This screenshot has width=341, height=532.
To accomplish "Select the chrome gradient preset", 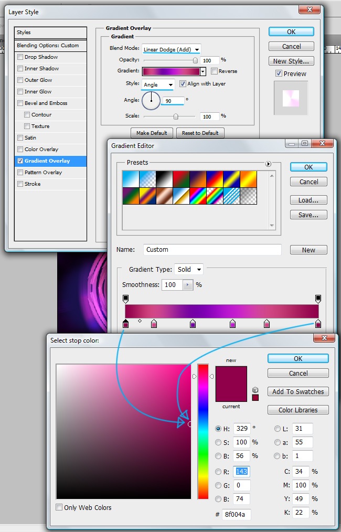I will [x=181, y=196].
